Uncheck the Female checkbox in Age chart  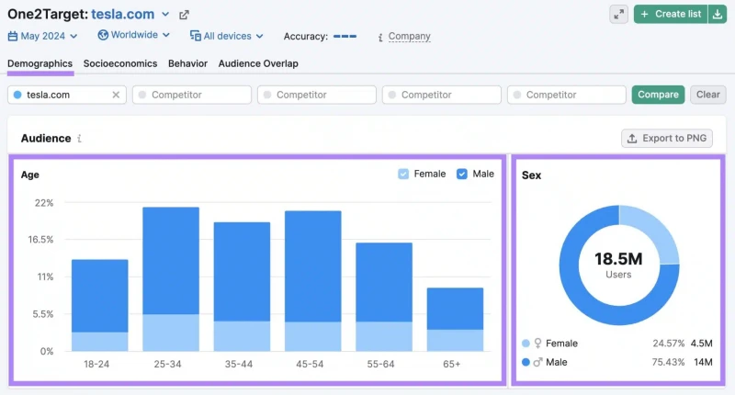(x=403, y=174)
